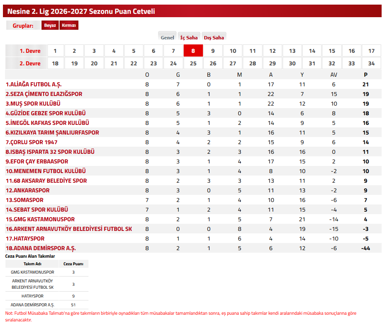
Task: Select week 18 in 2. Devre
Action: pyautogui.click(x=55, y=63)
